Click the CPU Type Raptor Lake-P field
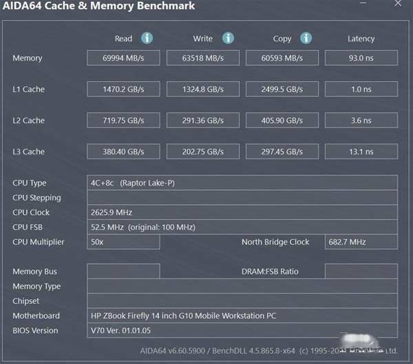The width and height of the screenshot is (413, 364). pyautogui.click(x=242, y=183)
